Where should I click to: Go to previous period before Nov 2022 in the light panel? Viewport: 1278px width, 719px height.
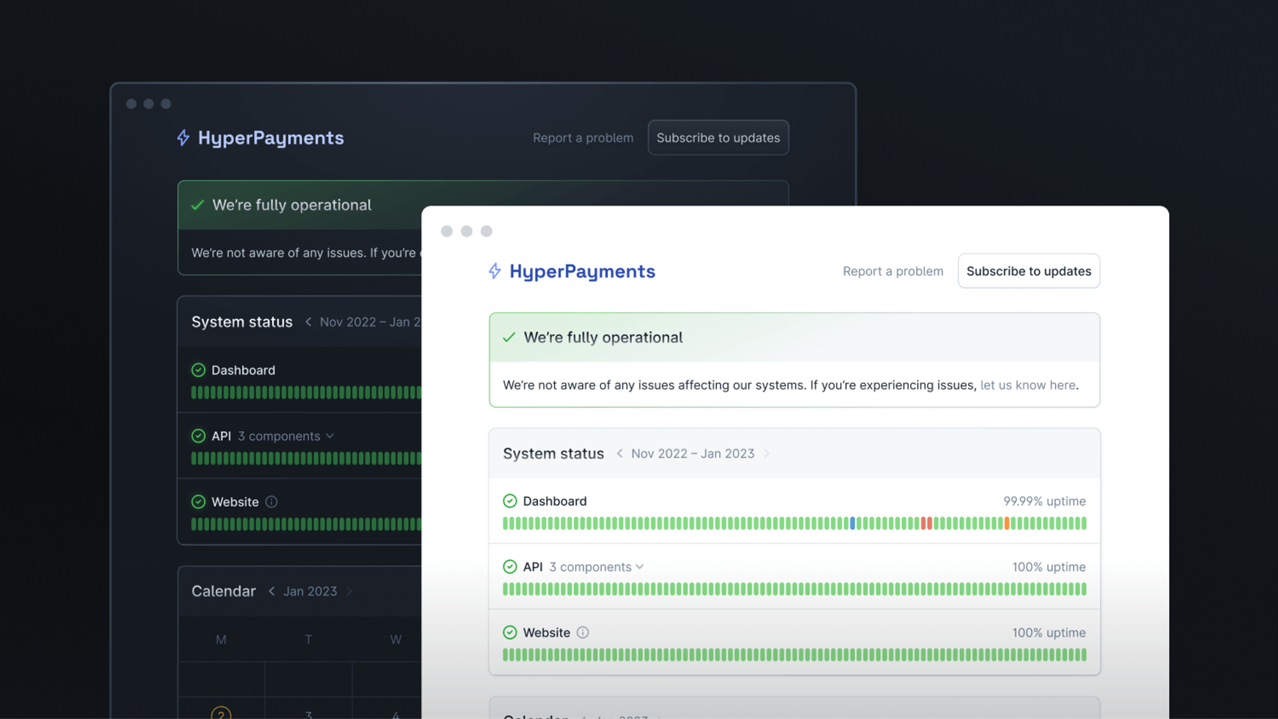point(619,453)
